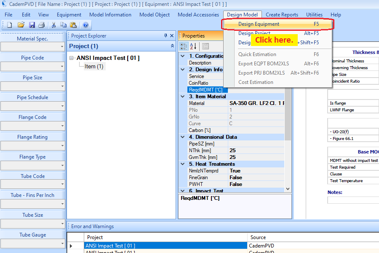Collapse Project (1) header with chevron
379x253 pixels.
click(x=172, y=46)
